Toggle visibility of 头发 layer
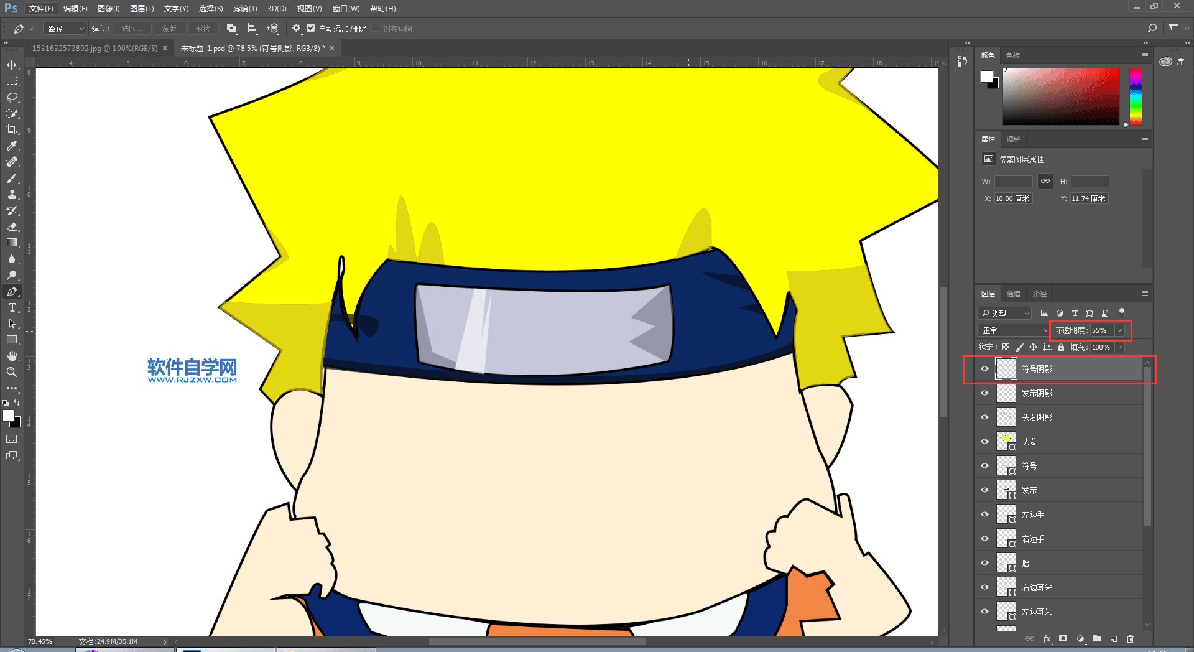1194x652 pixels. pyautogui.click(x=984, y=442)
